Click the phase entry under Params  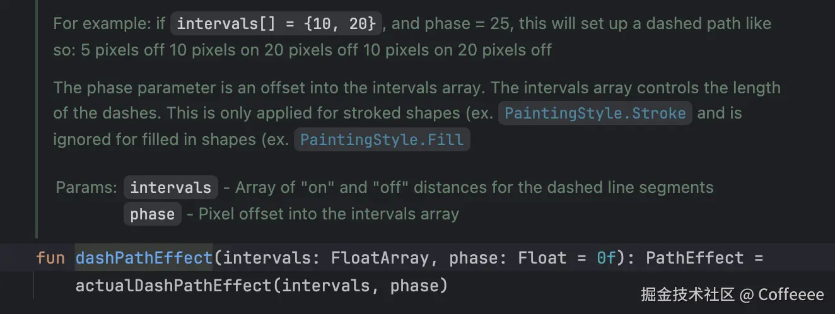(152, 214)
